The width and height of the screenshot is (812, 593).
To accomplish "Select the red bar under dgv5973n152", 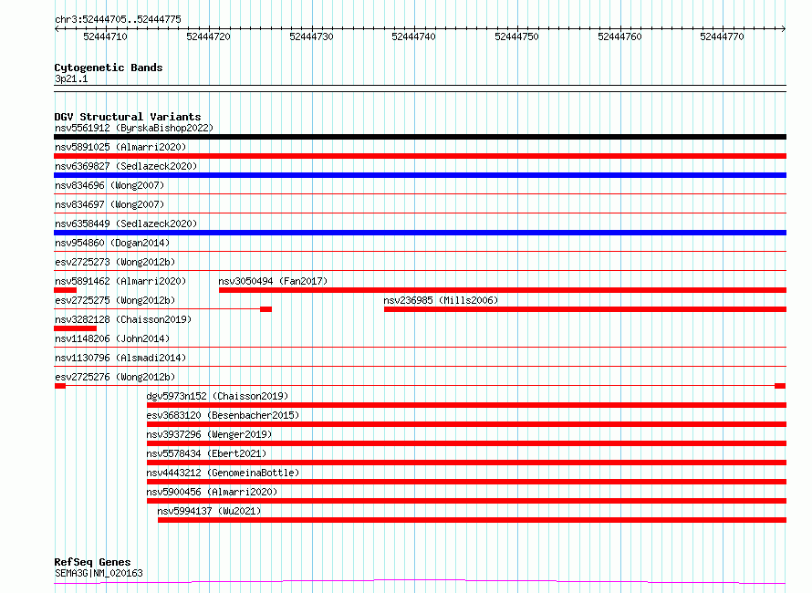I will [x=466, y=405].
